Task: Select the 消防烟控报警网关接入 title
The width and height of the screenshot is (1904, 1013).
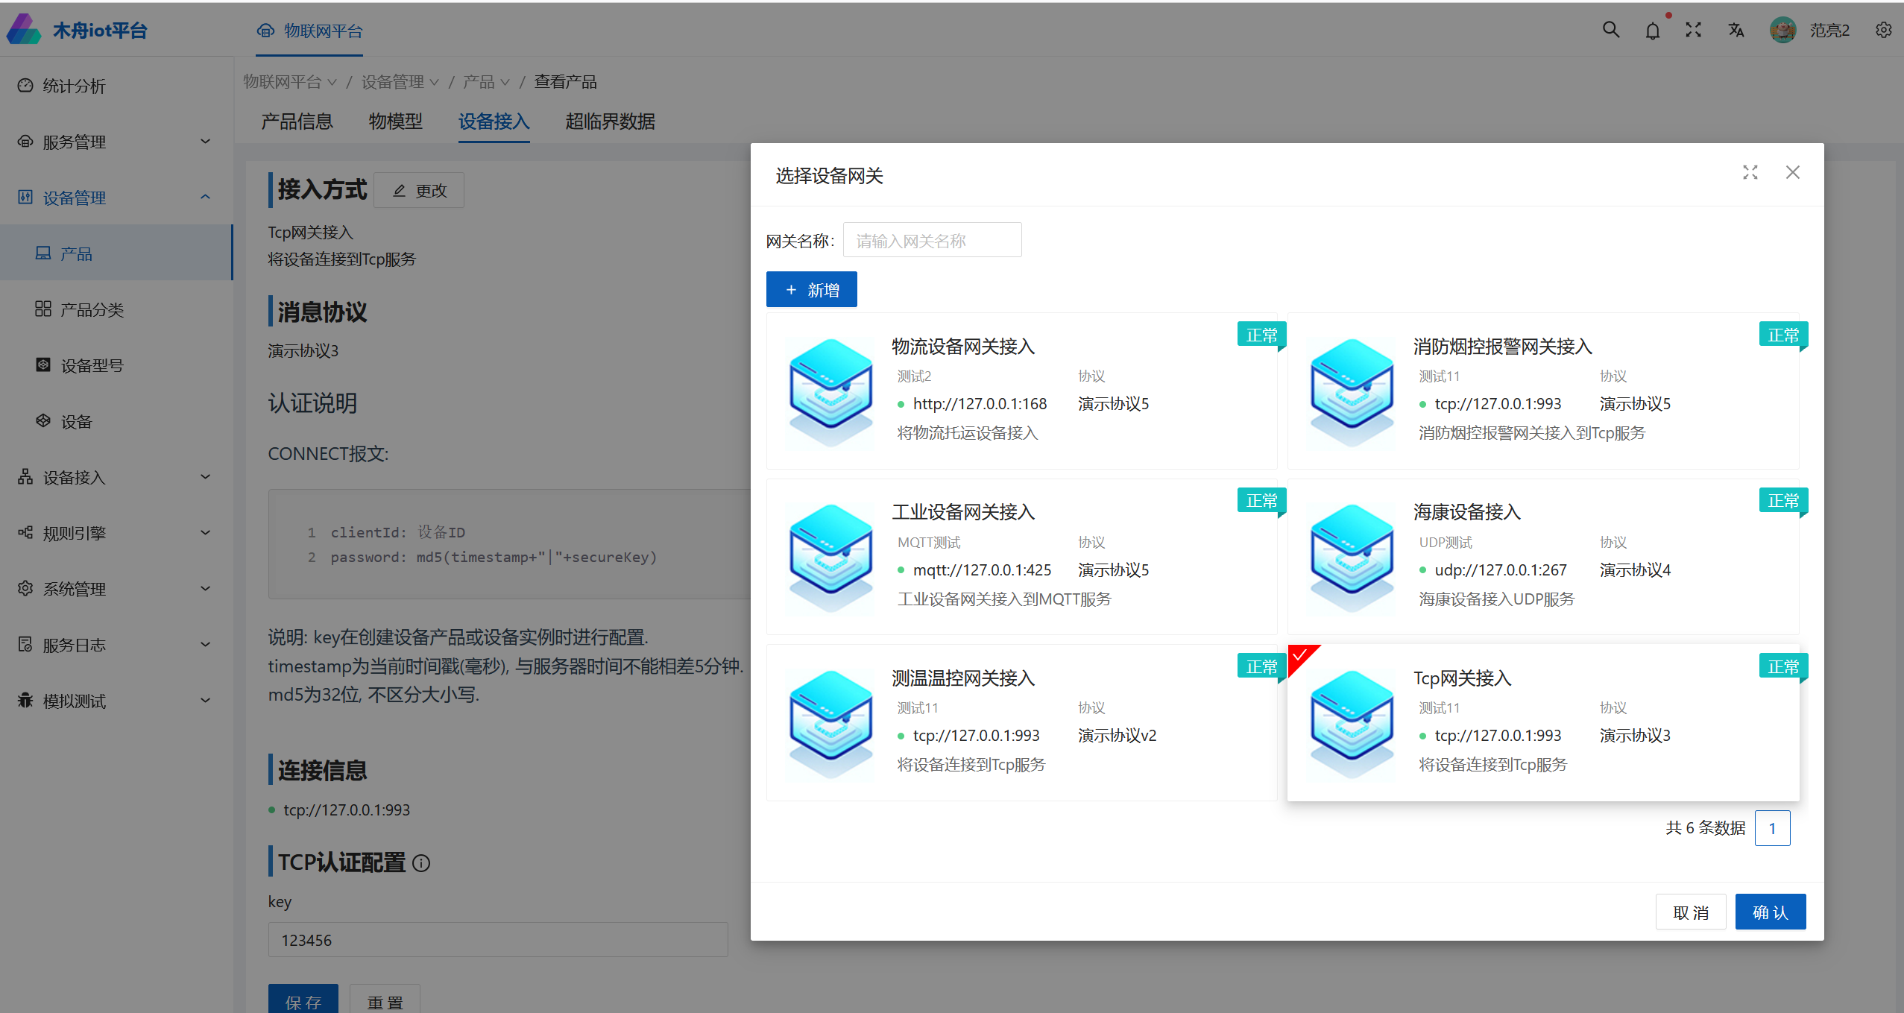Action: pyautogui.click(x=1502, y=347)
